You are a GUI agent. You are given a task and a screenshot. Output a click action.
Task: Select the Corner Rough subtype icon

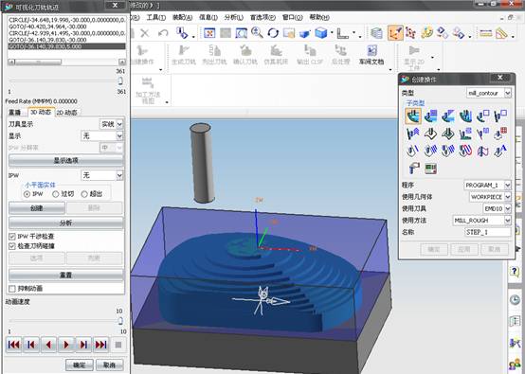[448, 116]
